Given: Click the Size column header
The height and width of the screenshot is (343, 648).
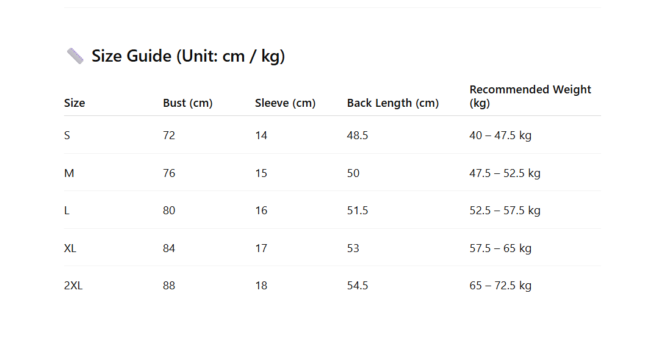Looking at the screenshot, I should pyautogui.click(x=74, y=103).
